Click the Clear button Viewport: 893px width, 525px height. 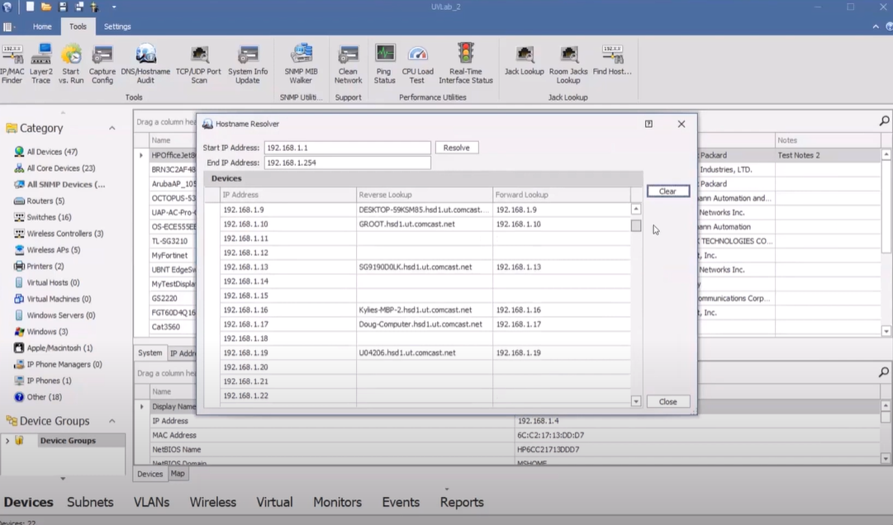coord(668,192)
